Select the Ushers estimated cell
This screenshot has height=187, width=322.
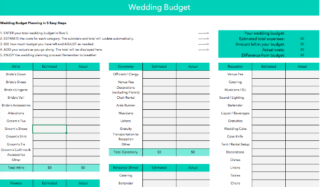[159, 121]
